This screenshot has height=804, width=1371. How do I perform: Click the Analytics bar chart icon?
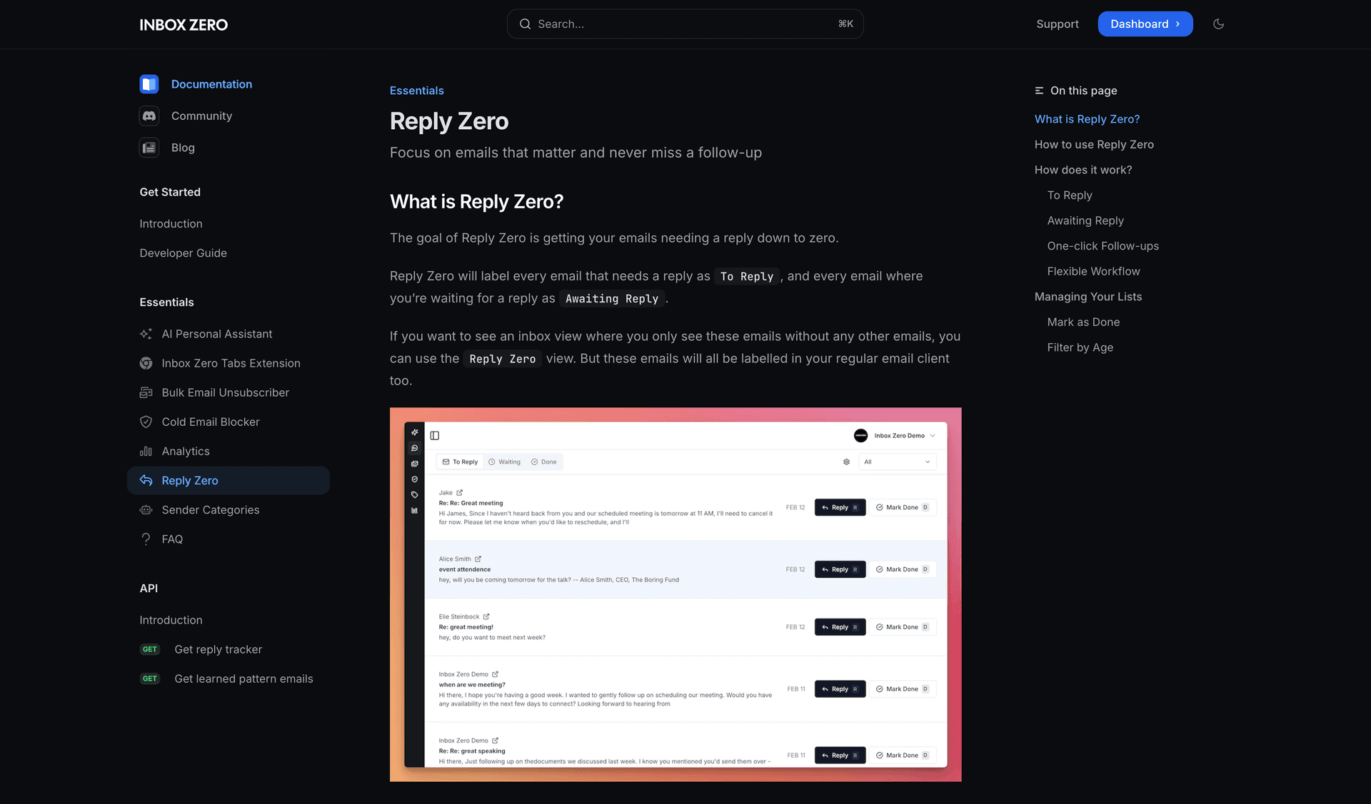[146, 452]
